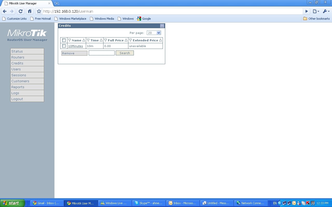Image resolution: width=332 pixels, height=207 pixels.
Task: Click the Logout menu item
Action: click(27, 99)
